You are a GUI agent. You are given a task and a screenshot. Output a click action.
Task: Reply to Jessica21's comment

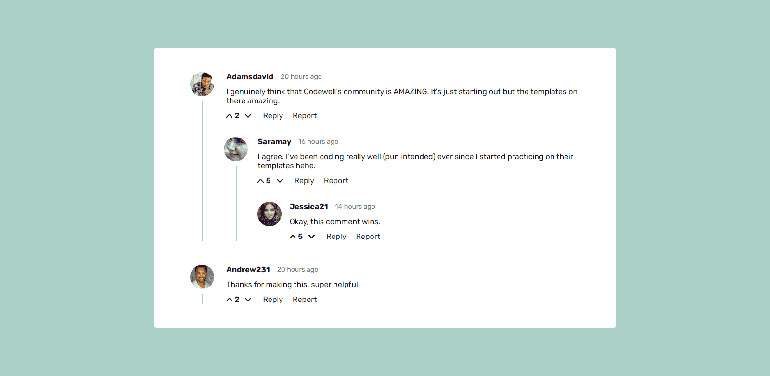click(336, 237)
